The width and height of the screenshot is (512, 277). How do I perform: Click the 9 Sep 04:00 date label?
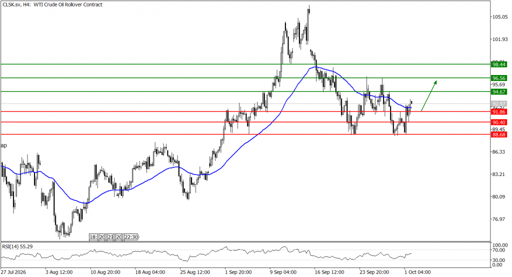[x=283, y=272]
